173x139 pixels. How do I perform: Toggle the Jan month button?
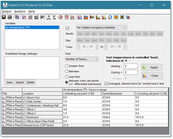point(80,34)
